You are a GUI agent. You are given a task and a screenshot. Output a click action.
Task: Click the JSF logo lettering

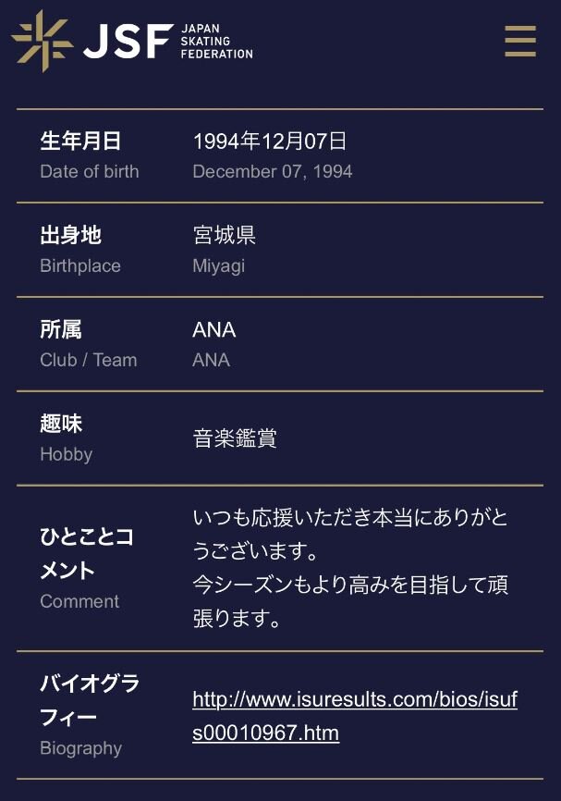[128, 42]
